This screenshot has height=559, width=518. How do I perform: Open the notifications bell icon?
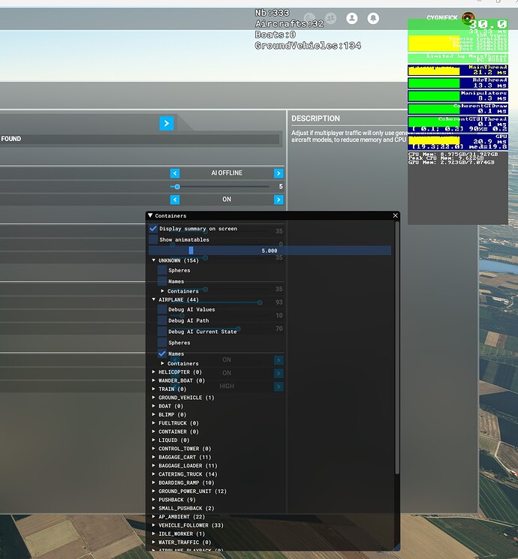click(373, 18)
